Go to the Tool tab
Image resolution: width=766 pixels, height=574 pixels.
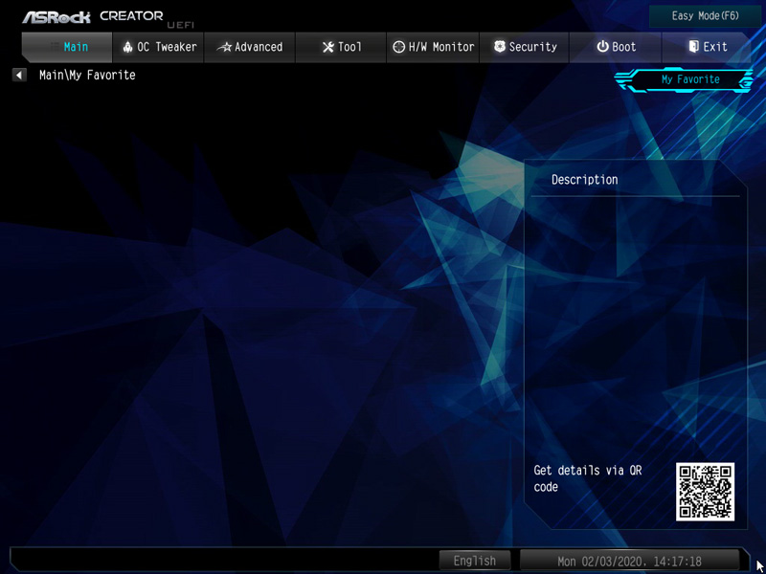[341, 47]
